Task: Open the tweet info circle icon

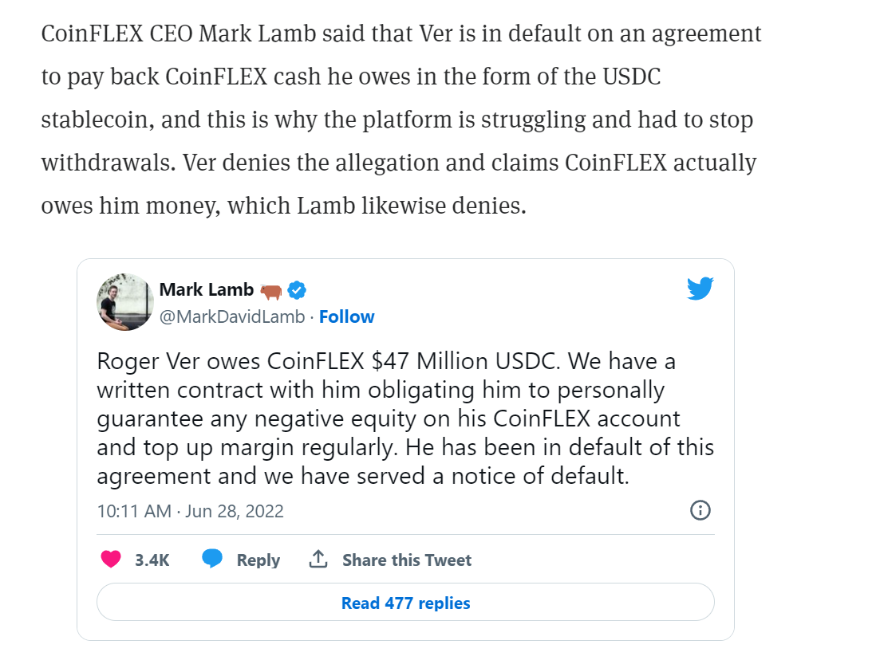Action: tap(700, 510)
